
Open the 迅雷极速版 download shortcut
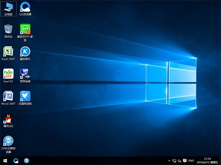(25, 96)
